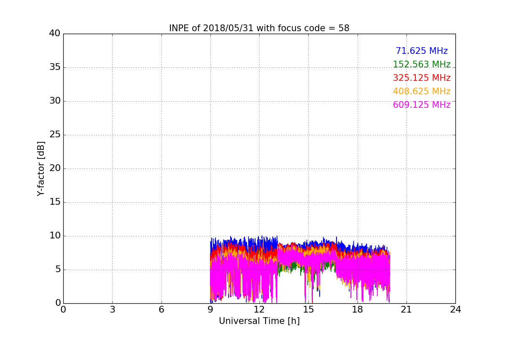Select the '609.125 MHz' legend label
This screenshot has height=337, width=506.
point(422,105)
